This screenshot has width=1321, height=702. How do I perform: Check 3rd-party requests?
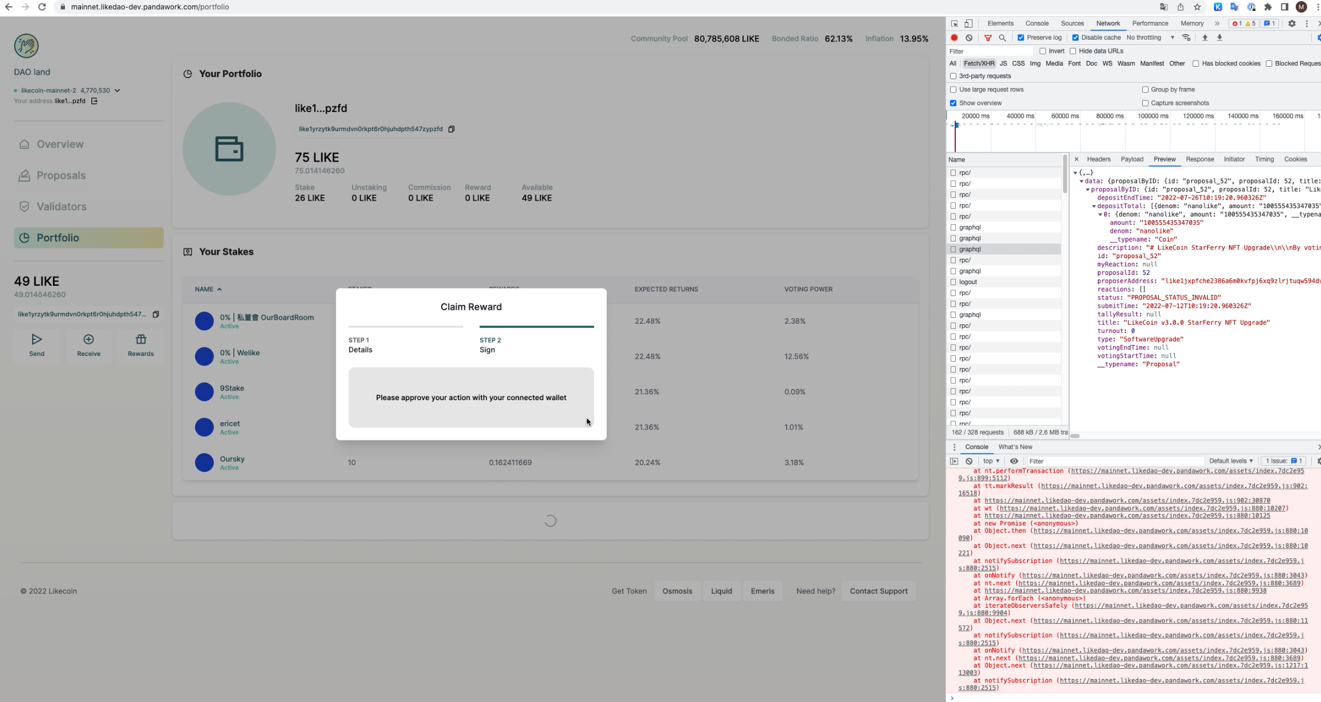pyautogui.click(x=954, y=76)
